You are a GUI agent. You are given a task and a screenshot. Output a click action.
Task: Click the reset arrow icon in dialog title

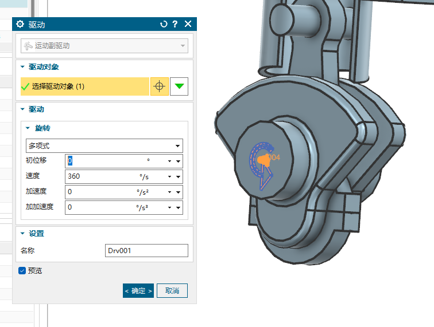[x=164, y=24]
